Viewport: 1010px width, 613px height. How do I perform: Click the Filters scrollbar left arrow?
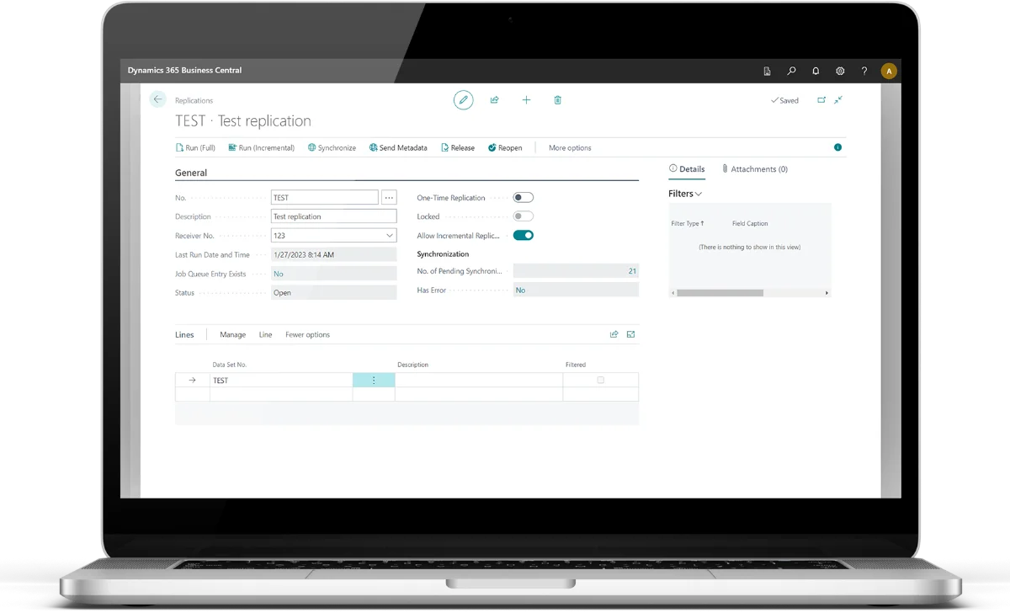(672, 293)
